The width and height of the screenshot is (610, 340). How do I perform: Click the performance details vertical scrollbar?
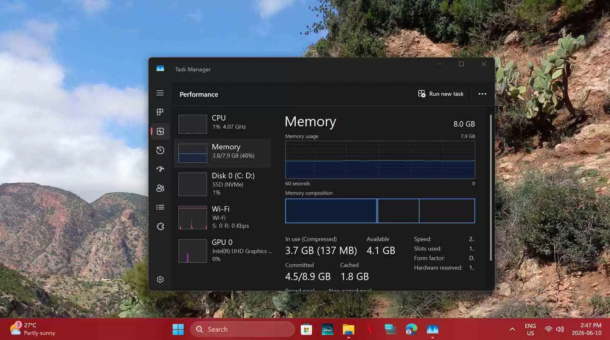tap(491, 187)
